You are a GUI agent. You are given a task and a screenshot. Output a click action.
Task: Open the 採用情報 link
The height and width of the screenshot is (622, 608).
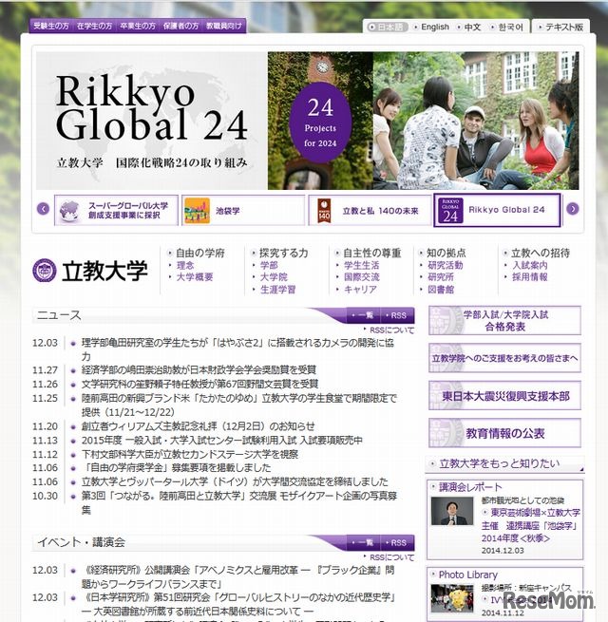tap(530, 277)
